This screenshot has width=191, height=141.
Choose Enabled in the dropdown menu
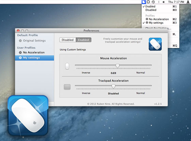(x=160, y=6)
